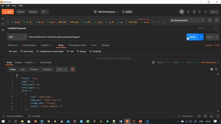Viewport: 221px width, 124px height.
Task: Open Firefox from the taskbar
Action: click(x=35, y=121)
